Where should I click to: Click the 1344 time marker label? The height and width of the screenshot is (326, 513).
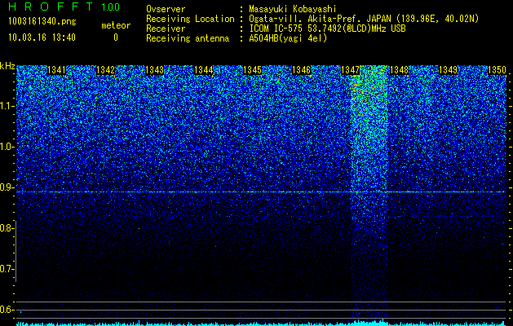pyautogui.click(x=203, y=70)
